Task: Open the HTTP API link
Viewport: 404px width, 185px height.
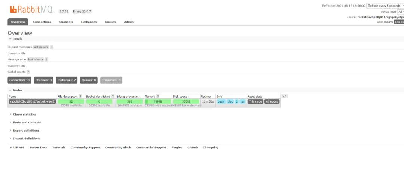Action: [x=17, y=147]
